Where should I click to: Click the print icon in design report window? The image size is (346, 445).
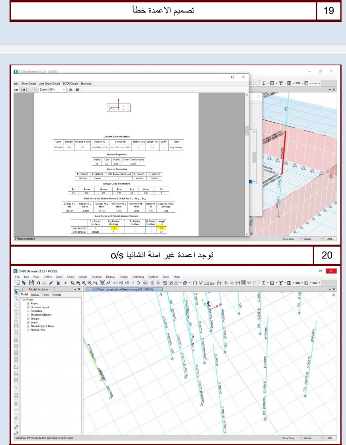pos(70,90)
